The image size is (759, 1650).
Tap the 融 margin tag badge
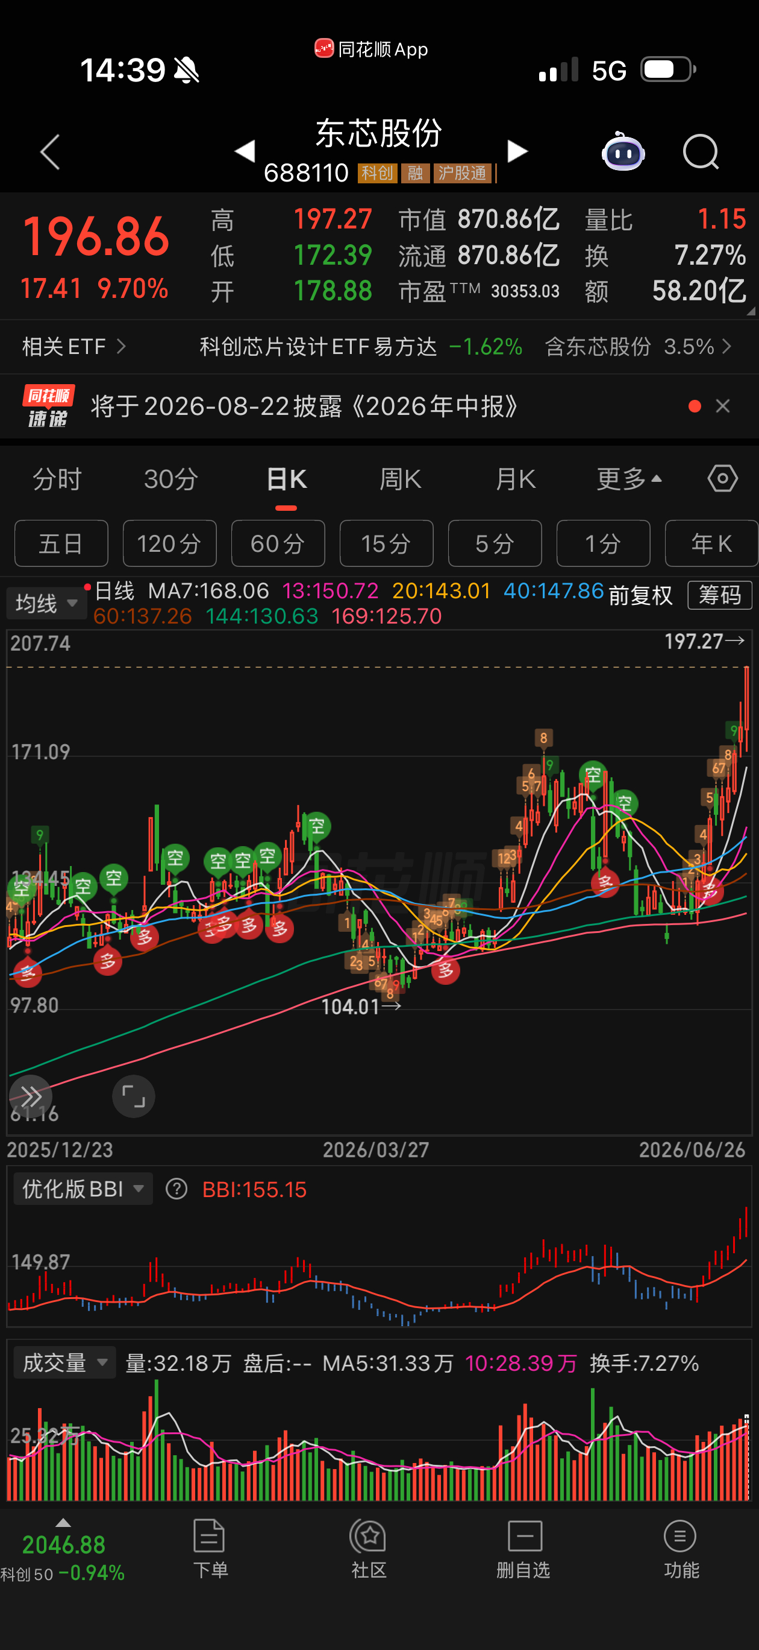point(416,173)
